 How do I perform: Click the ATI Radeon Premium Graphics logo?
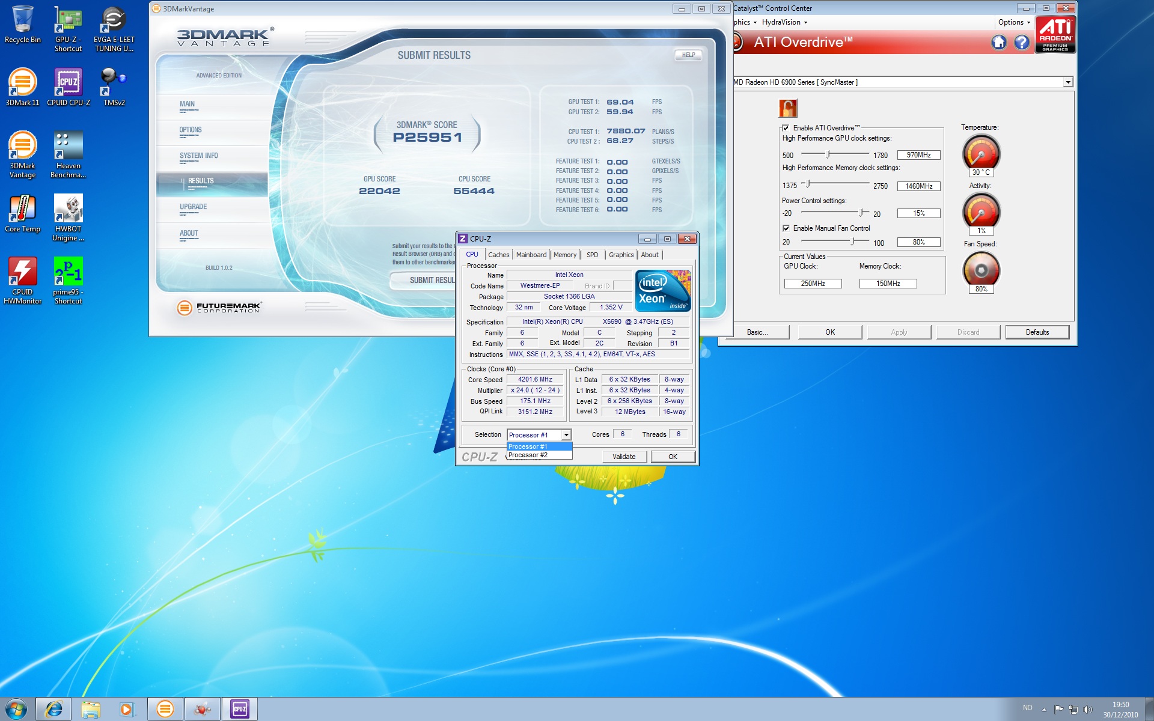(1055, 35)
